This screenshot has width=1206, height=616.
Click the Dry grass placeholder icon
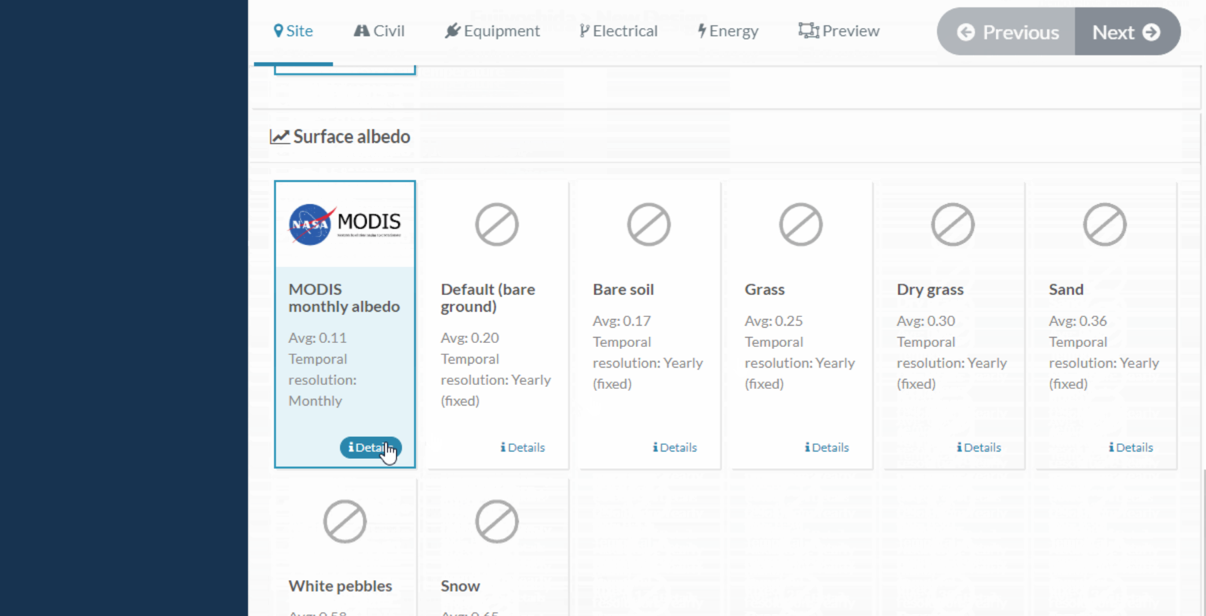click(x=953, y=224)
